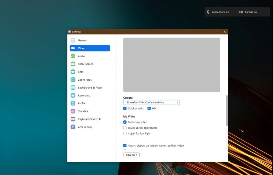Click the Advanced button
Image resolution: width=273 pixels, height=175 pixels.
pyautogui.click(x=131, y=155)
